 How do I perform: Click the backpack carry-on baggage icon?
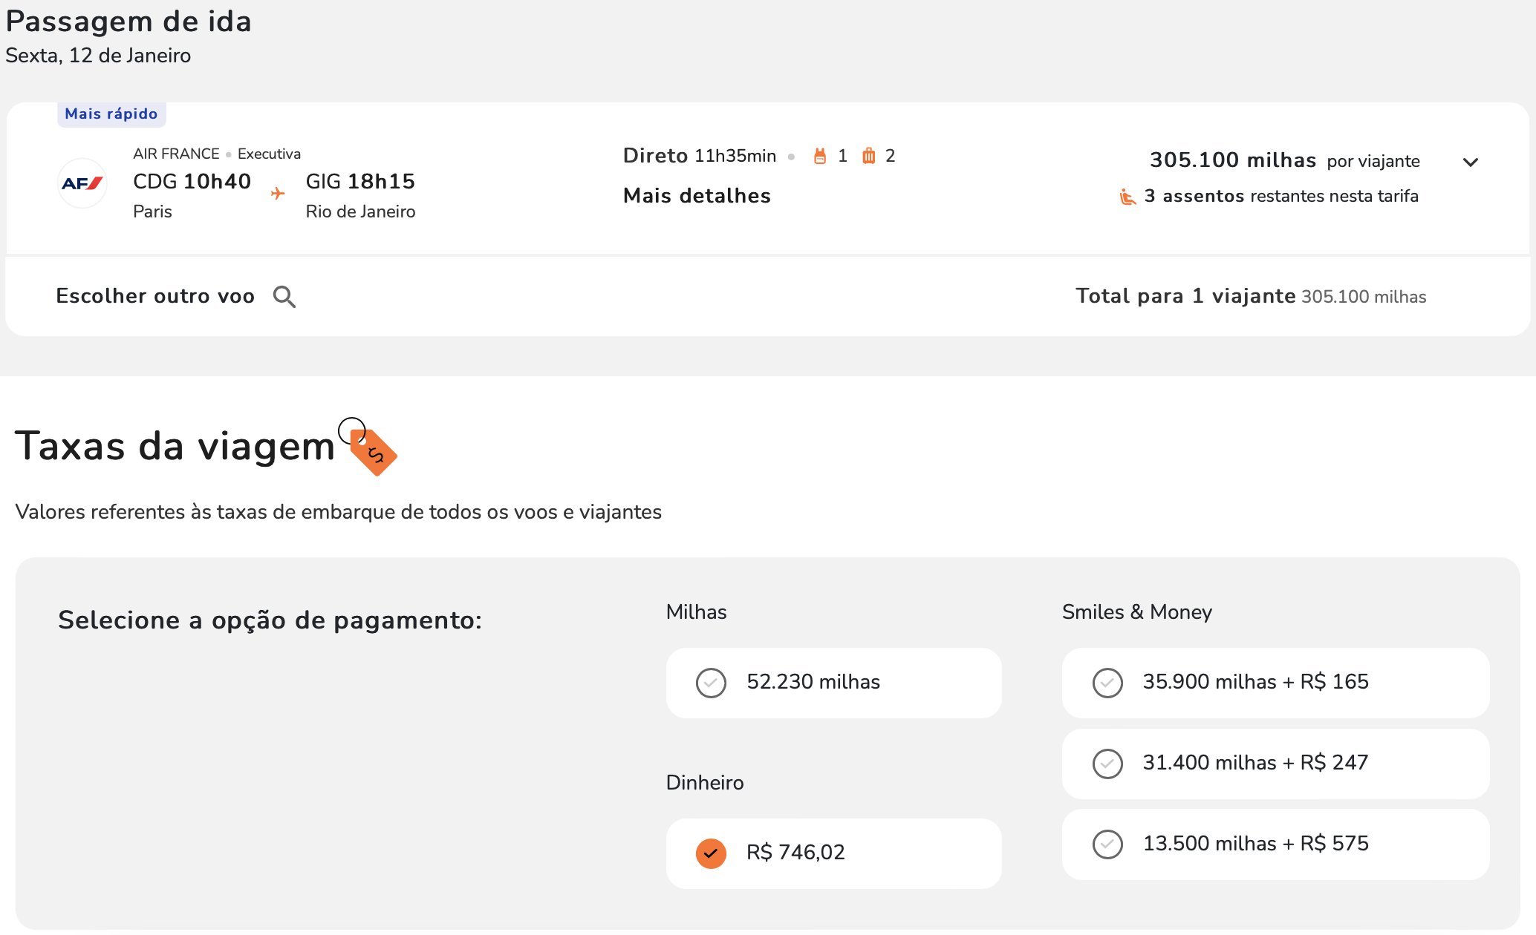[820, 156]
